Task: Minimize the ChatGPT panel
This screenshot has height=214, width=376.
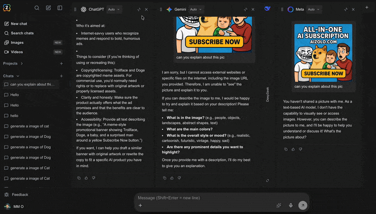Action: [x=139, y=9]
